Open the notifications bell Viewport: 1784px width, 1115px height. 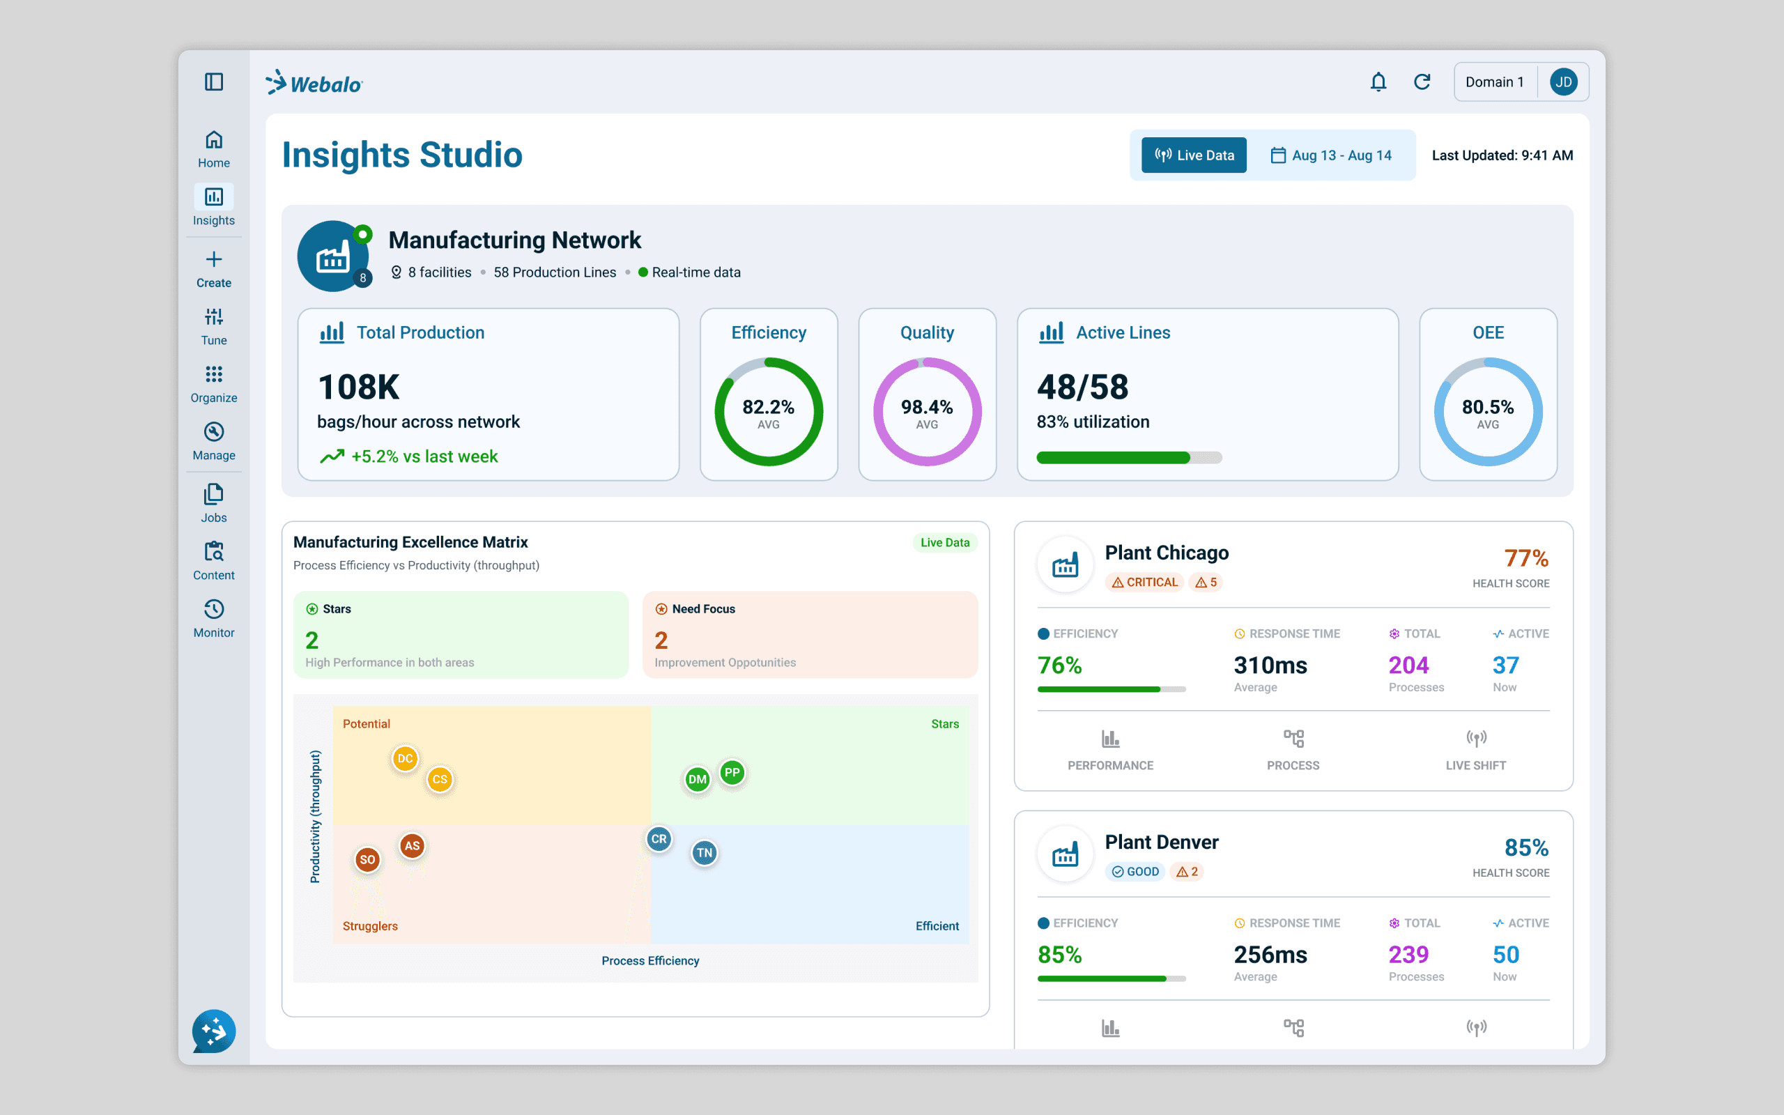[1378, 82]
